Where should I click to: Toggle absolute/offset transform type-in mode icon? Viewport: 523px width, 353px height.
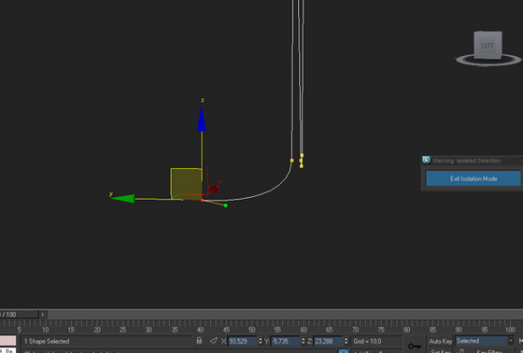point(214,341)
